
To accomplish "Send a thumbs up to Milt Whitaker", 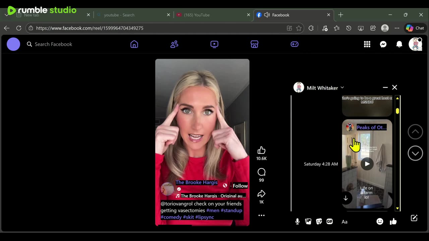I will [393, 221].
